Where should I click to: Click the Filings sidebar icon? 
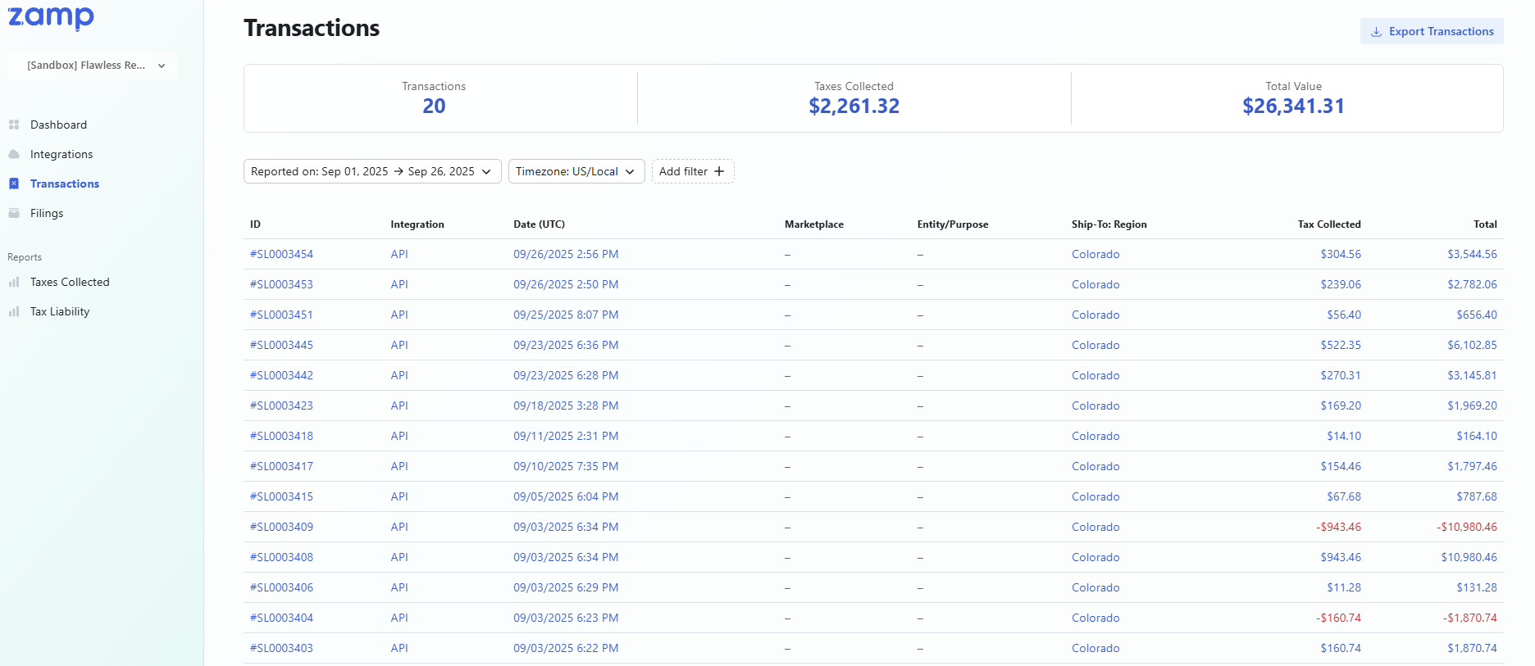tap(14, 213)
